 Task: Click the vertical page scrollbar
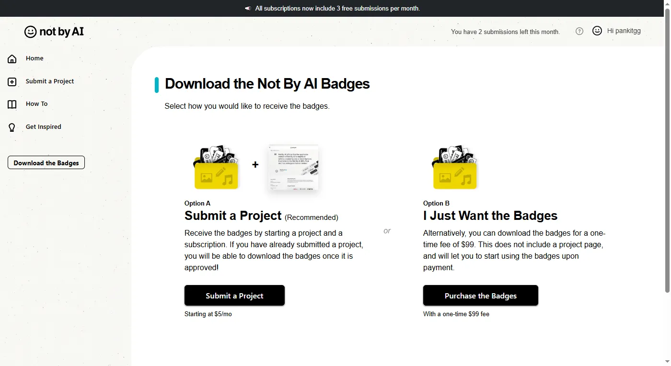click(x=667, y=153)
